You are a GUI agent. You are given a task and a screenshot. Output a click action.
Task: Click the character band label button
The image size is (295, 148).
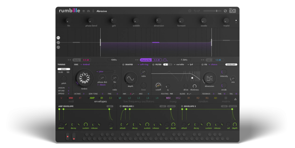[x=146, y=60]
